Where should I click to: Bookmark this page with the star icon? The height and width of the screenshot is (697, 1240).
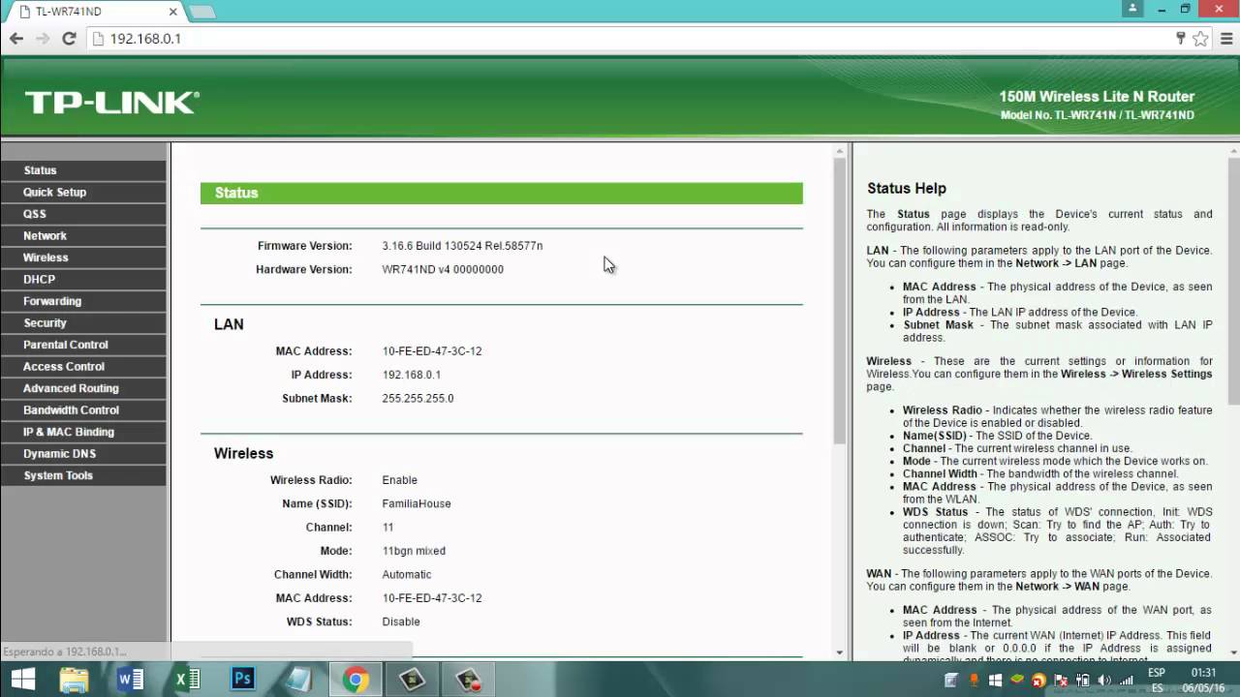[1200, 39]
